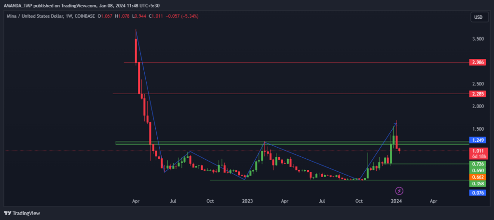Click the 2024 label on time axis
Screen dimensions: 494x220
pyautogui.click(x=396, y=200)
